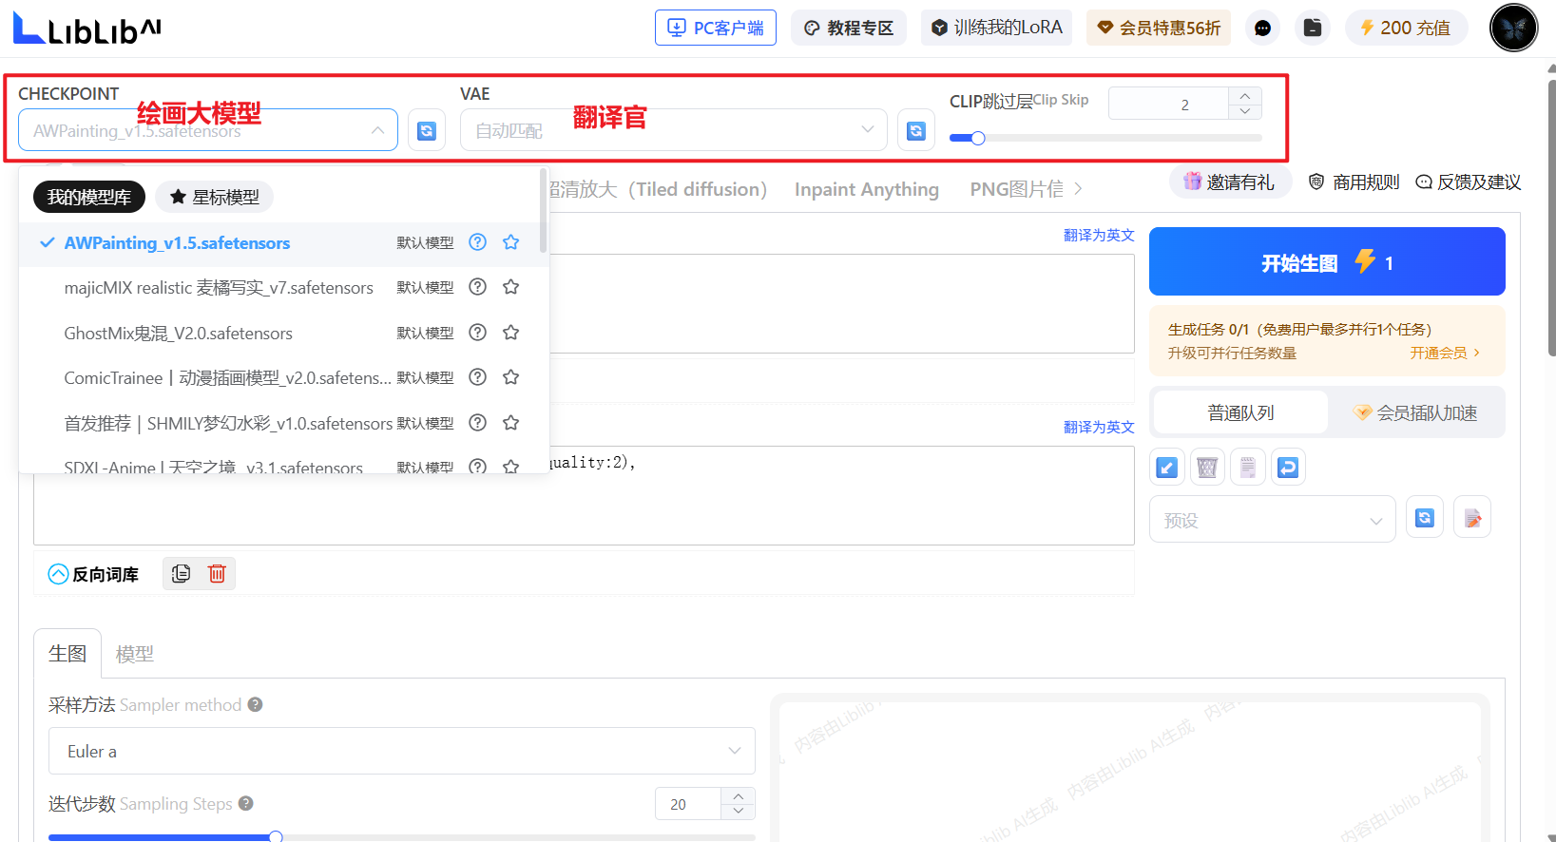Viewport: 1556px width, 842px height.
Task: Open the VAE dropdown
Action: pyautogui.click(x=674, y=130)
